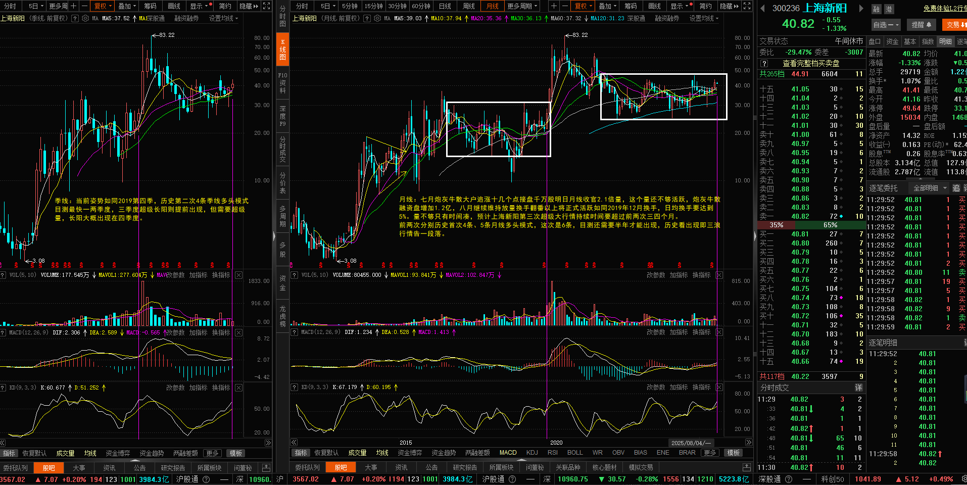Open 5日 dropdown in left toolbar

pyautogui.click(x=35, y=6)
